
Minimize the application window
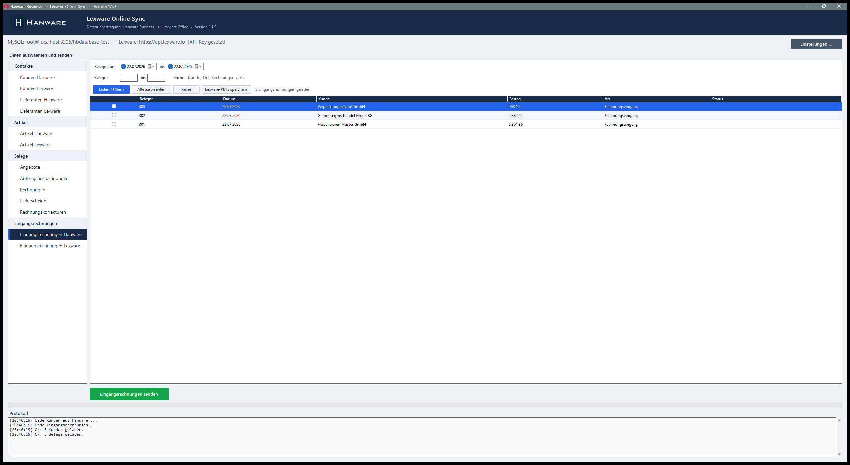[x=809, y=6]
